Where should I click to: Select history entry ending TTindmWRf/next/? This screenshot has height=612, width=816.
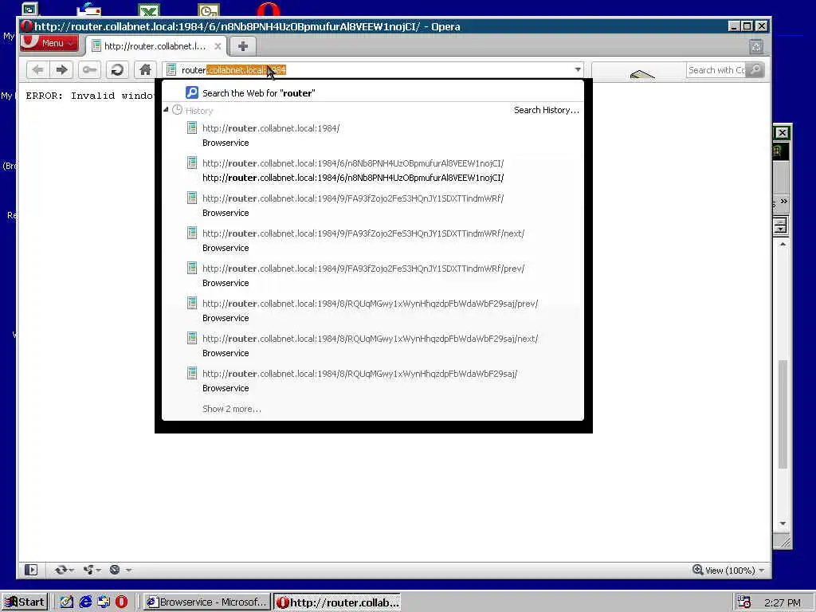pyautogui.click(x=373, y=241)
